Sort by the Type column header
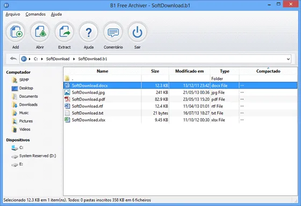This screenshot has height=206, width=301. (x=225, y=71)
